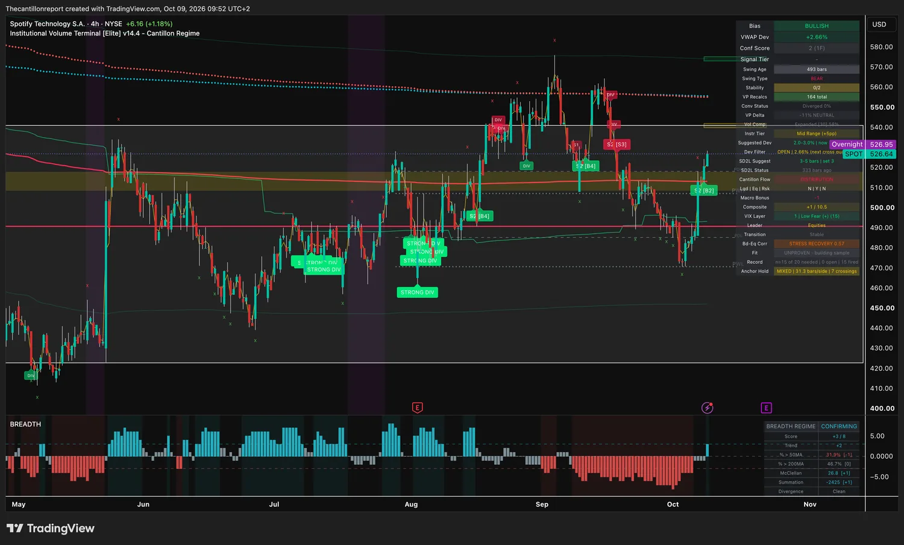
Task: Click the VWAP Dev value +2.66%
Action: click(x=817, y=37)
